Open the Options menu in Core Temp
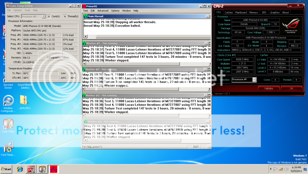308x174 pixels. coord(18,10)
